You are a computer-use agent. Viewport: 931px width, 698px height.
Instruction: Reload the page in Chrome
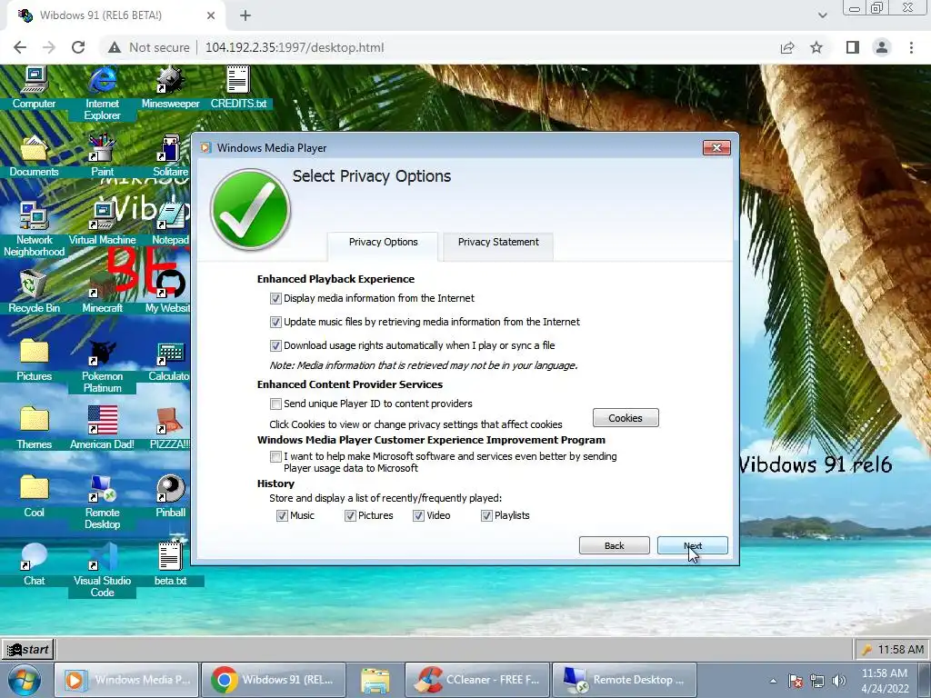(x=78, y=47)
